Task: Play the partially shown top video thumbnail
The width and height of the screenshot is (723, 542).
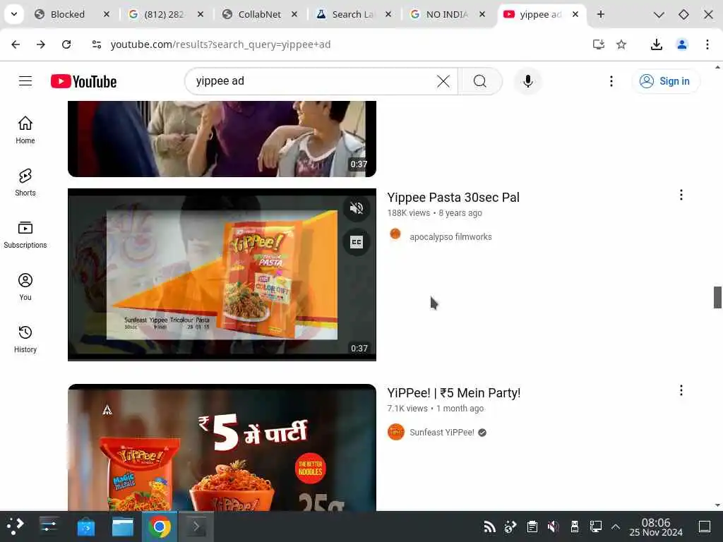Action: click(222, 139)
